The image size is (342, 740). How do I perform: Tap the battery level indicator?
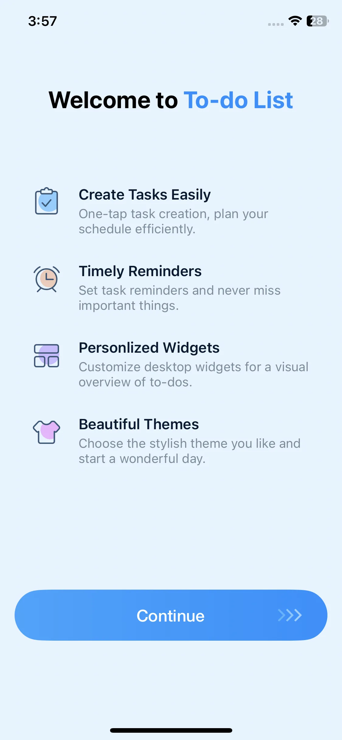pyautogui.click(x=317, y=21)
